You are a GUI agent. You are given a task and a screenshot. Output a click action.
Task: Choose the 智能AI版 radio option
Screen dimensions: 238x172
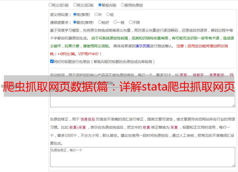pyautogui.click(x=100, y=5)
